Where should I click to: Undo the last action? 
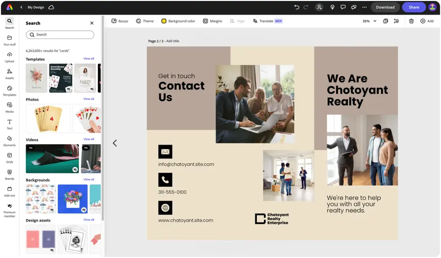(x=297, y=7)
